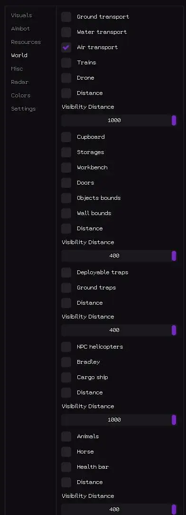This screenshot has height=515, width=186.
Task: Uncheck the Air transport checkbox
Action: [x=66, y=47]
